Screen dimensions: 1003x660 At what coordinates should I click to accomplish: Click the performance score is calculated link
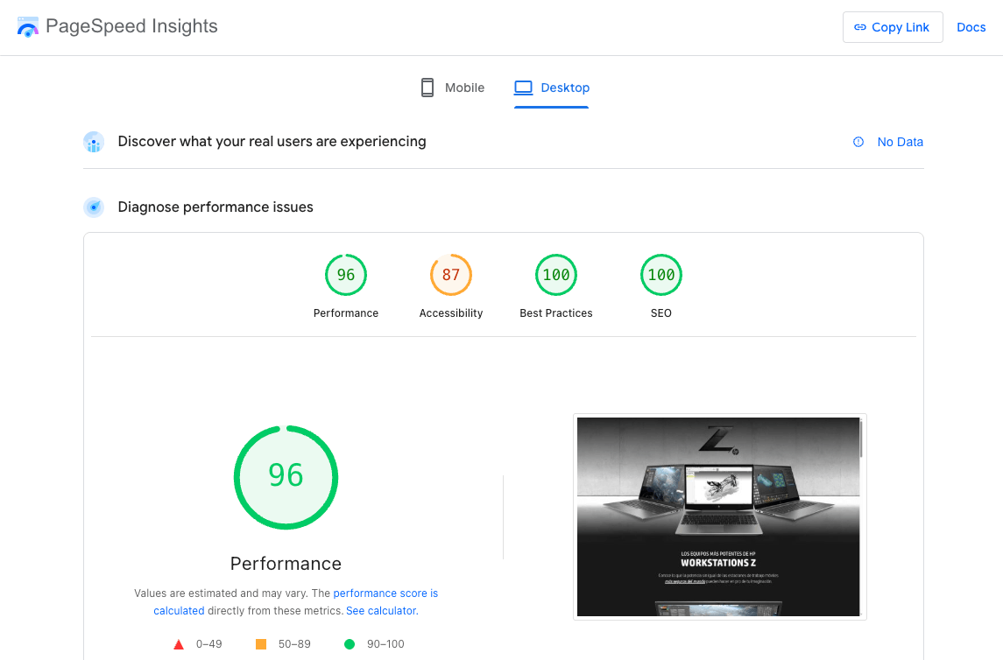click(x=385, y=593)
